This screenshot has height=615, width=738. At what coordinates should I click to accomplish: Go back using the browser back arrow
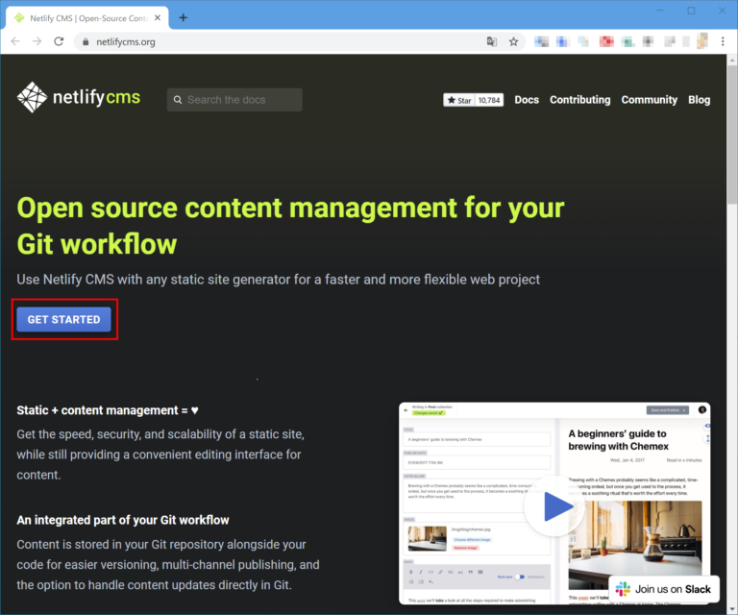(14, 41)
